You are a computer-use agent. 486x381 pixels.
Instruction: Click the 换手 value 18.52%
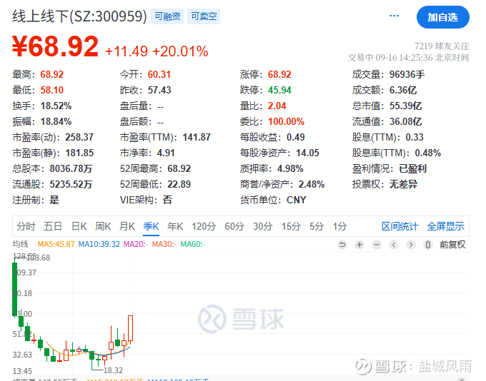(56, 106)
